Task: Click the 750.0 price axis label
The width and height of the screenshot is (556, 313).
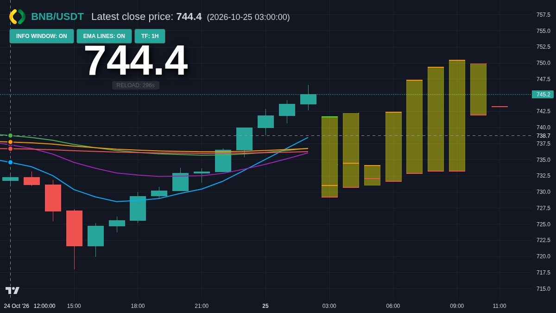Action: pos(543,63)
